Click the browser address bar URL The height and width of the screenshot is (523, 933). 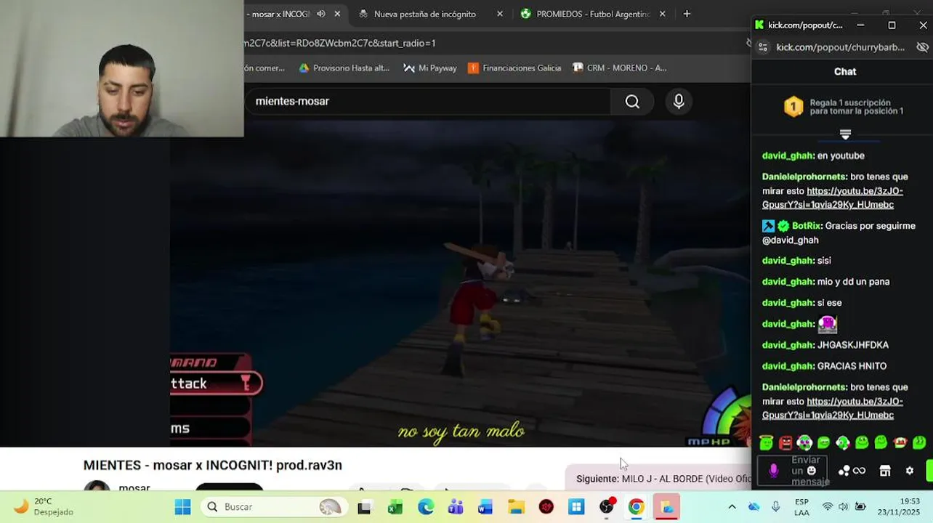point(340,43)
